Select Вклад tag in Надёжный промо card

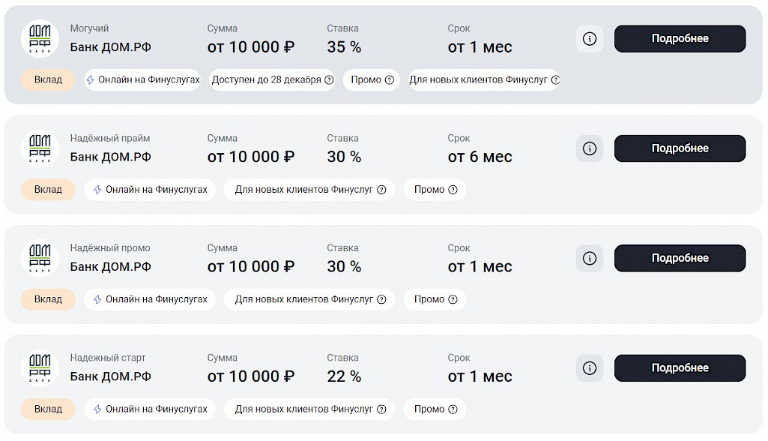coord(48,299)
